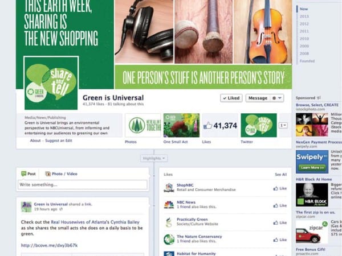Switch to the Photo / Video tab
The height and width of the screenshot is (256, 342).
pyautogui.click(x=61, y=174)
